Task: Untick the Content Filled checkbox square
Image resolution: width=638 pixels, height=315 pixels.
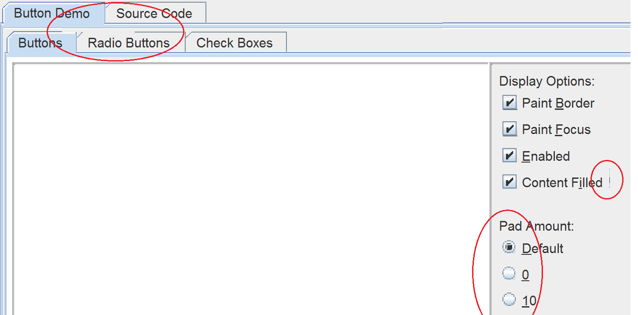Action: point(509,182)
